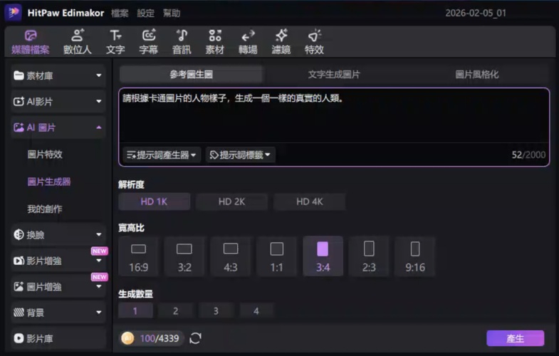Click the 產生 generate button
Screen dimensions: 559x356
[x=515, y=338]
